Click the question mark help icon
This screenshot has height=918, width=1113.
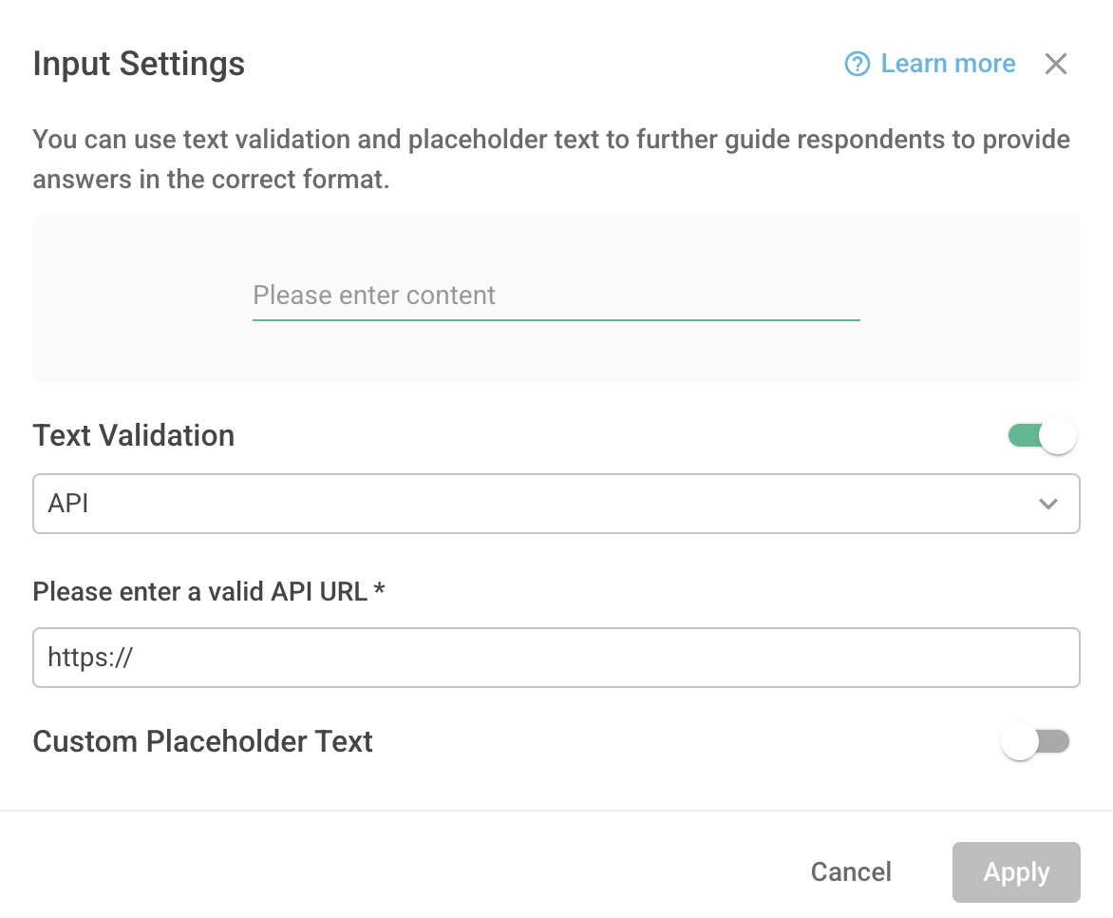(856, 64)
